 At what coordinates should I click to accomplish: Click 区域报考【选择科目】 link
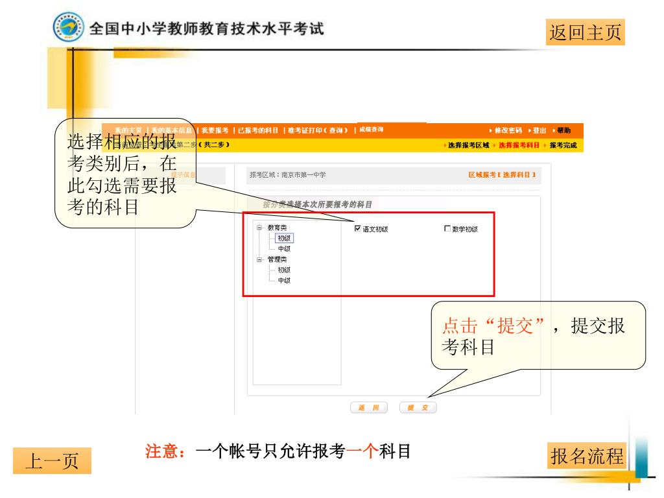(x=502, y=175)
